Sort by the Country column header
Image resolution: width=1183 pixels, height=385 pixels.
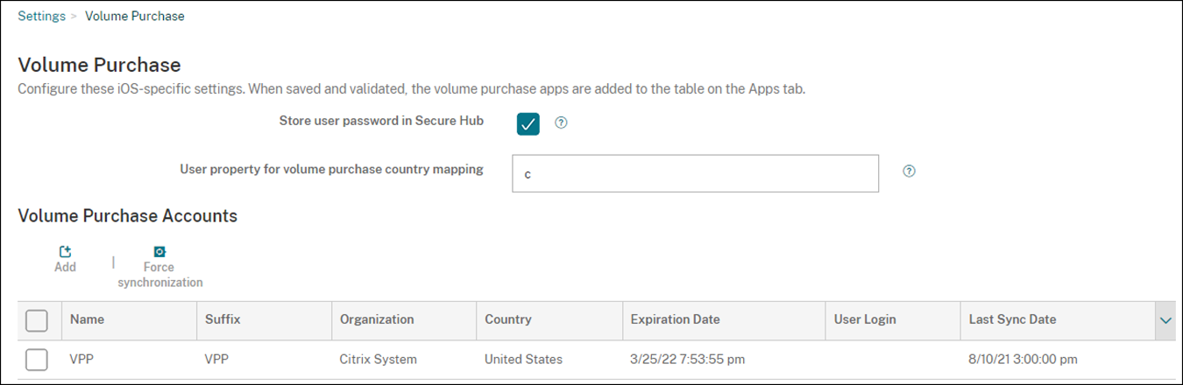point(507,319)
